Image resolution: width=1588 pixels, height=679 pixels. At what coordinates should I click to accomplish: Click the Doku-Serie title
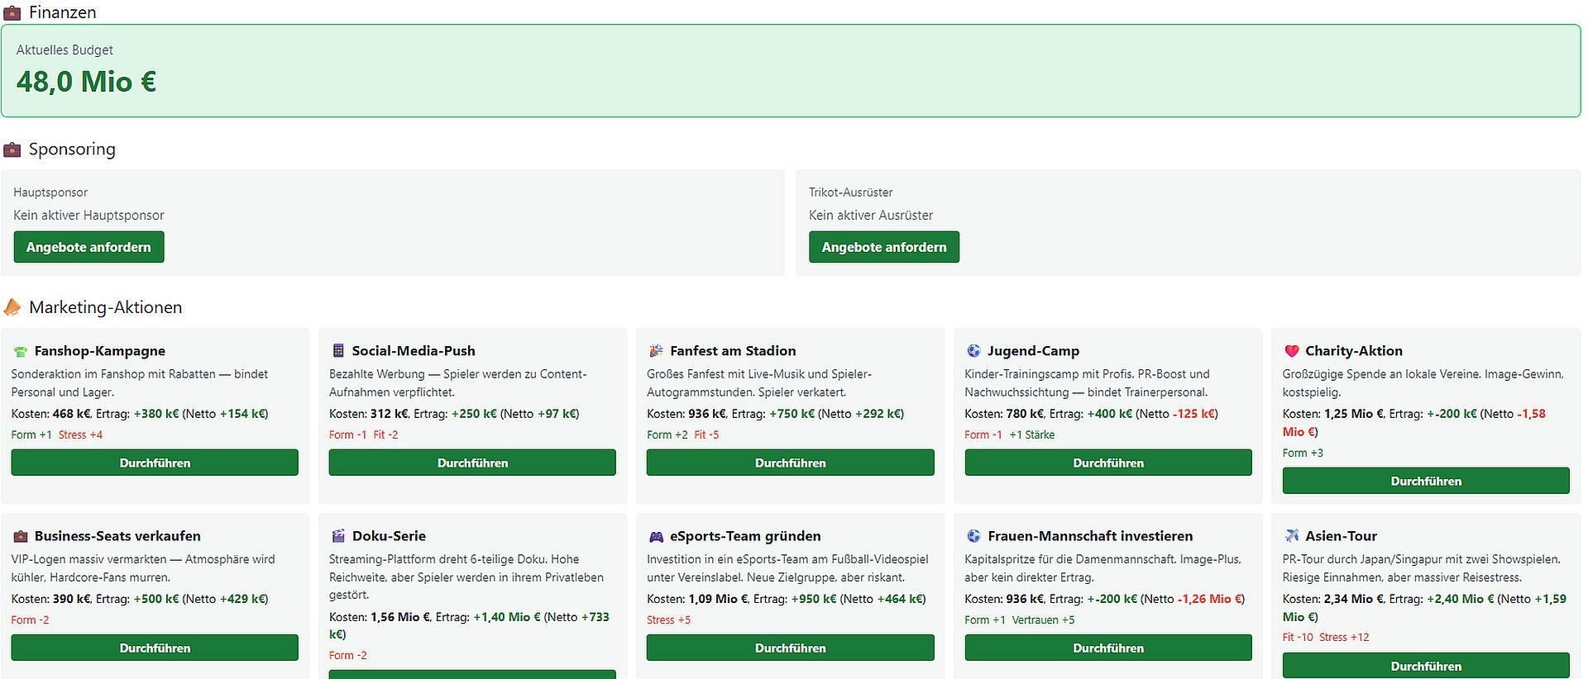pyautogui.click(x=389, y=536)
